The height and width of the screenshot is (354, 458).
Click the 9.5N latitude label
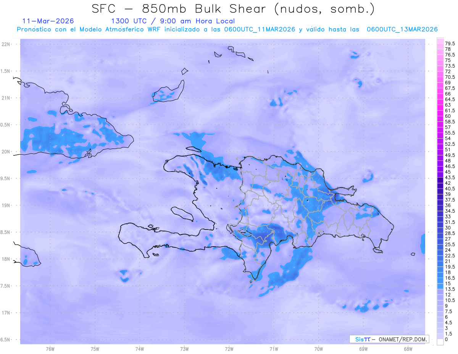(6, 178)
